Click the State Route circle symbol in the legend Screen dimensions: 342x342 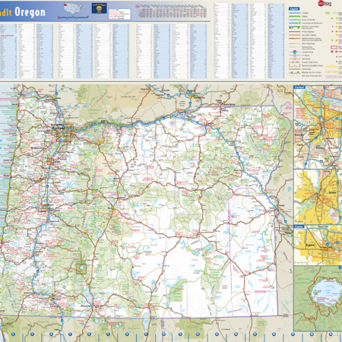pos(295,59)
